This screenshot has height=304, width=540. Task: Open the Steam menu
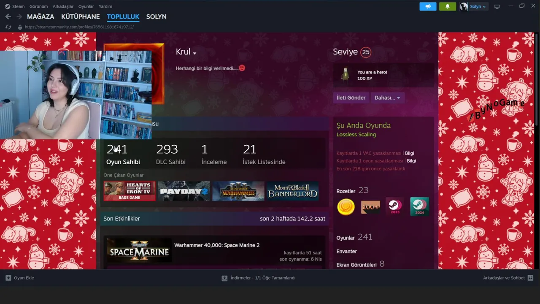point(18,6)
